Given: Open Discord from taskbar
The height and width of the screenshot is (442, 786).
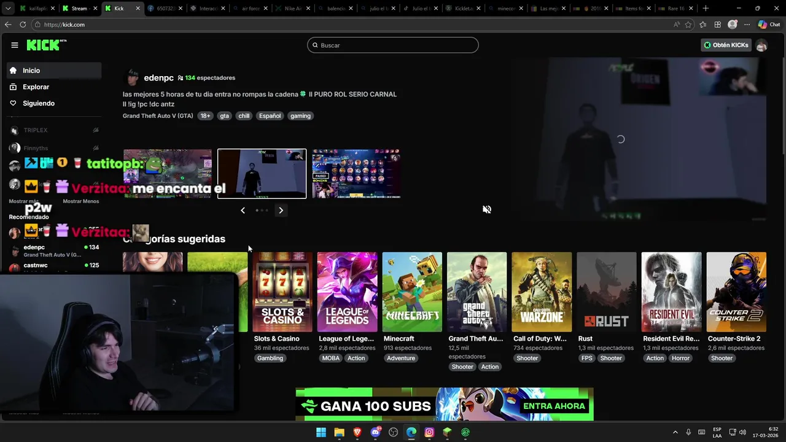Looking at the screenshot, I should [x=375, y=432].
